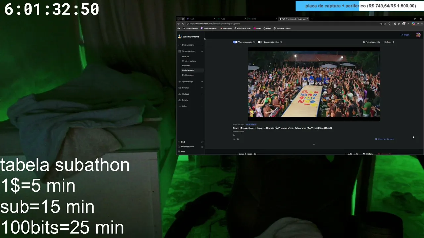Click Add Media
Image resolution: width=424 pixels, height=238 pixels.
pos(352,154)
